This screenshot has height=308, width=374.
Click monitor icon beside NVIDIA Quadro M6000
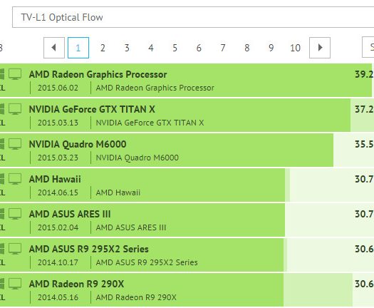[15, 144]
